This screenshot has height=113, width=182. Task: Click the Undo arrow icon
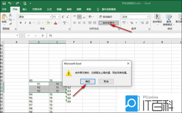pos(10,3)
